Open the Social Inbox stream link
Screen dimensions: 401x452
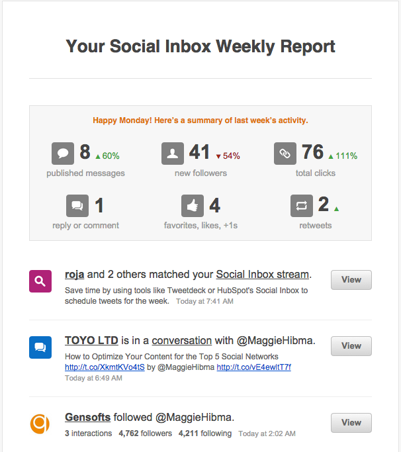pos(263,274)
